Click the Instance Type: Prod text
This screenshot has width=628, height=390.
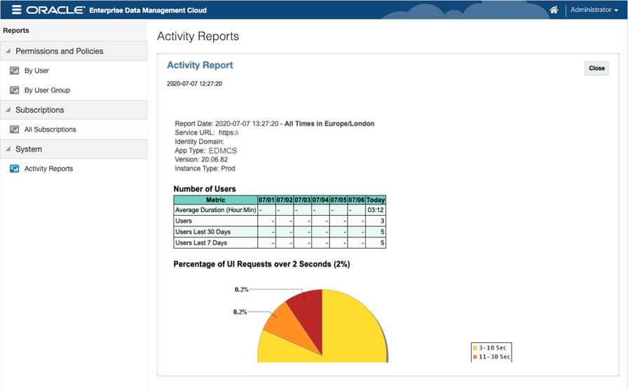[x=205, y=169]
